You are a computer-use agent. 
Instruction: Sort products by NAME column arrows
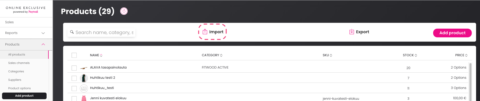(x=101, y=55)
